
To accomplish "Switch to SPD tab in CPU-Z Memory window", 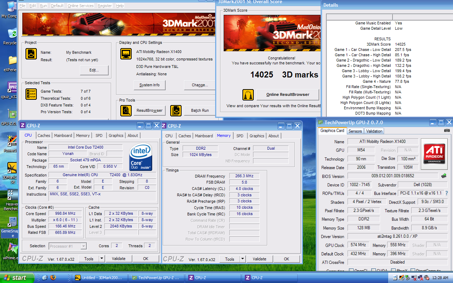I will [x=240, y=136].
